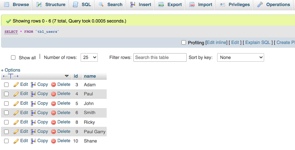The height and width of the screenshot is (150, 295).
Task: Click the Copy icon in Smith's row
Action: (33, 113)
